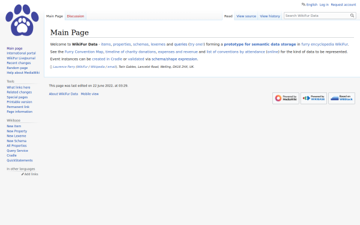This screenshot has width=360, height=225.
Task: Open the Permanent link
Action: [18, 107]
